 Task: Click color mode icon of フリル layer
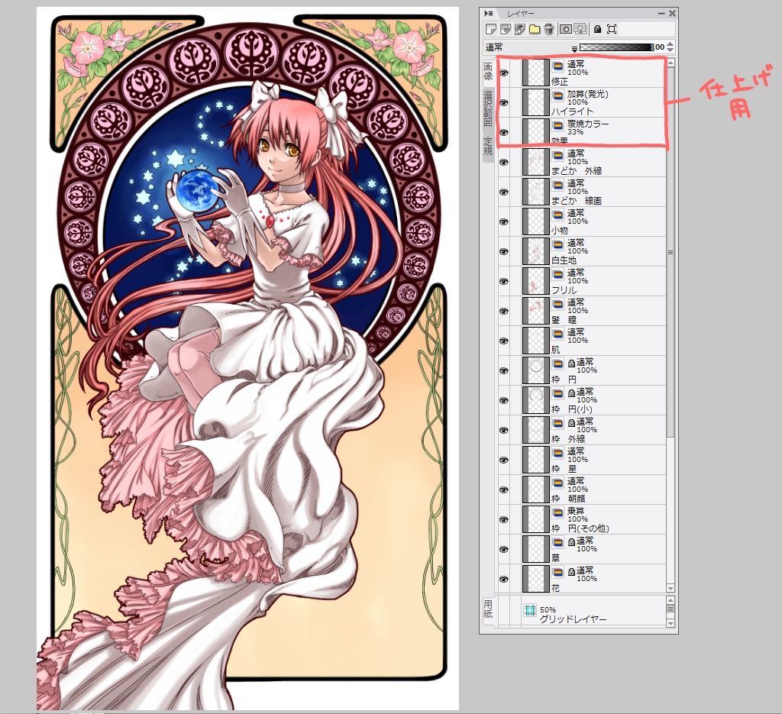[558, 273]
